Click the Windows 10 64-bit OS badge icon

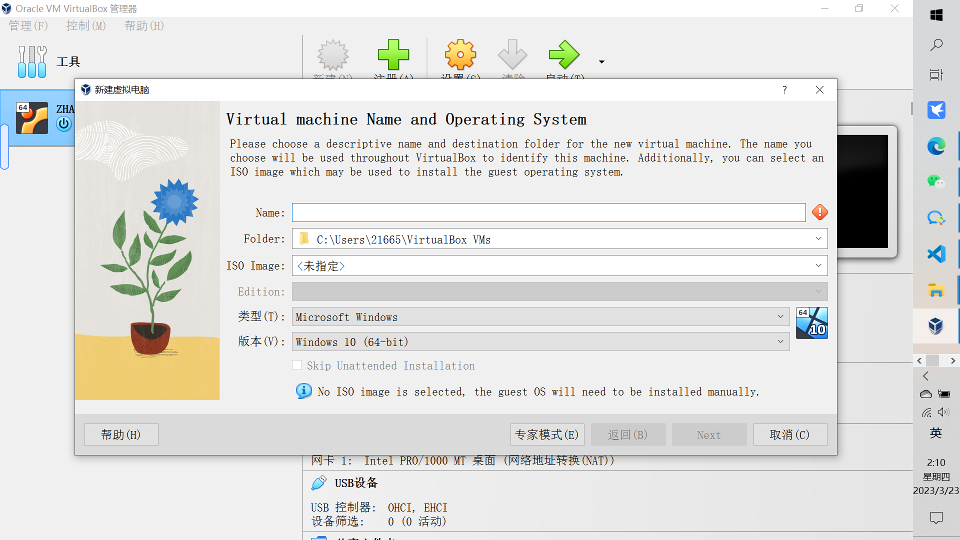(x=811, y=323)
